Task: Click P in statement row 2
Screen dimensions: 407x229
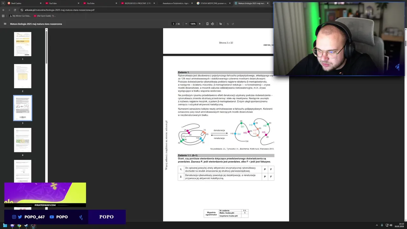Action: coord(265,177)
